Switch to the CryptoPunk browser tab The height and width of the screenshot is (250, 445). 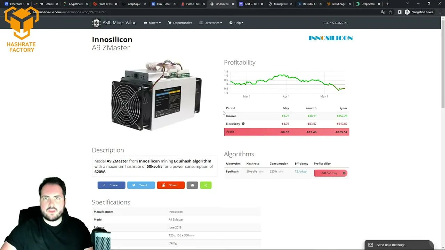[75, 4]
